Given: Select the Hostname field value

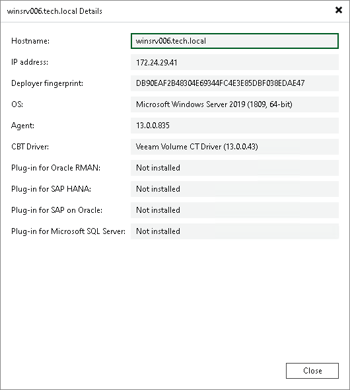Looking at the screenshot, I should (x=234, y=41).
